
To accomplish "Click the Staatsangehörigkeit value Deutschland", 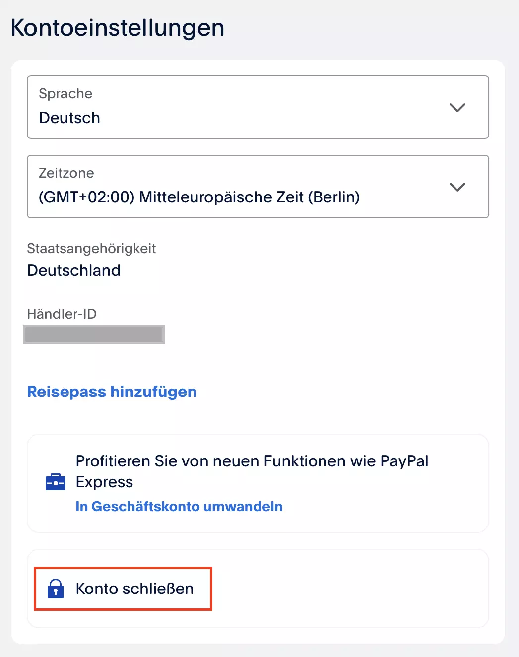I will [73, 270].
